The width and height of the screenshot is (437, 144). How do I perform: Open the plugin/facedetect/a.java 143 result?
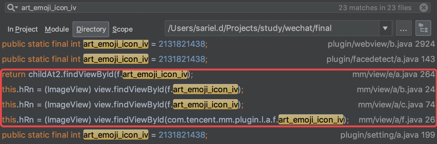pyautogui.click(x=218, y=59)
